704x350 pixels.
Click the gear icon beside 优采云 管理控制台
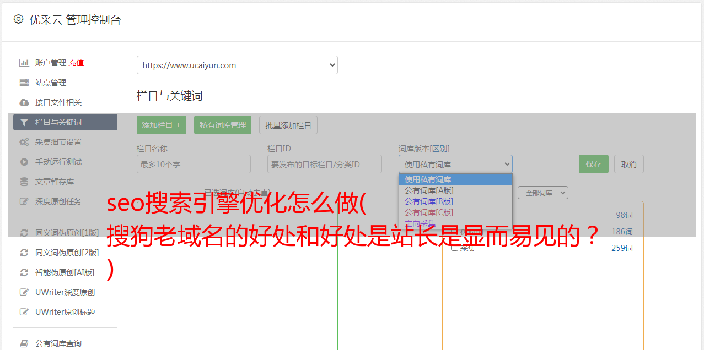point(18,19)
